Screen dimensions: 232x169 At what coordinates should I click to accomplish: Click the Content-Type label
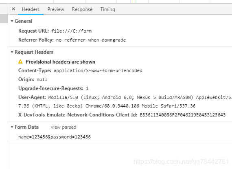35,70
